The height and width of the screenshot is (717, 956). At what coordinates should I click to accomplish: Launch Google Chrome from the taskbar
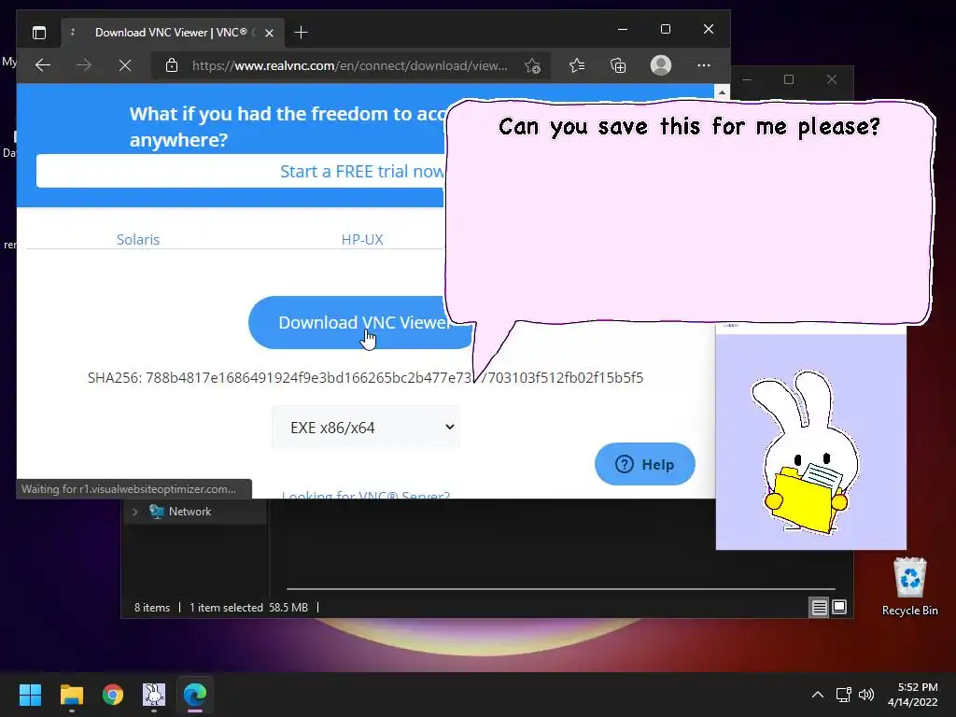pyautogui.click(x=113, y=695)
